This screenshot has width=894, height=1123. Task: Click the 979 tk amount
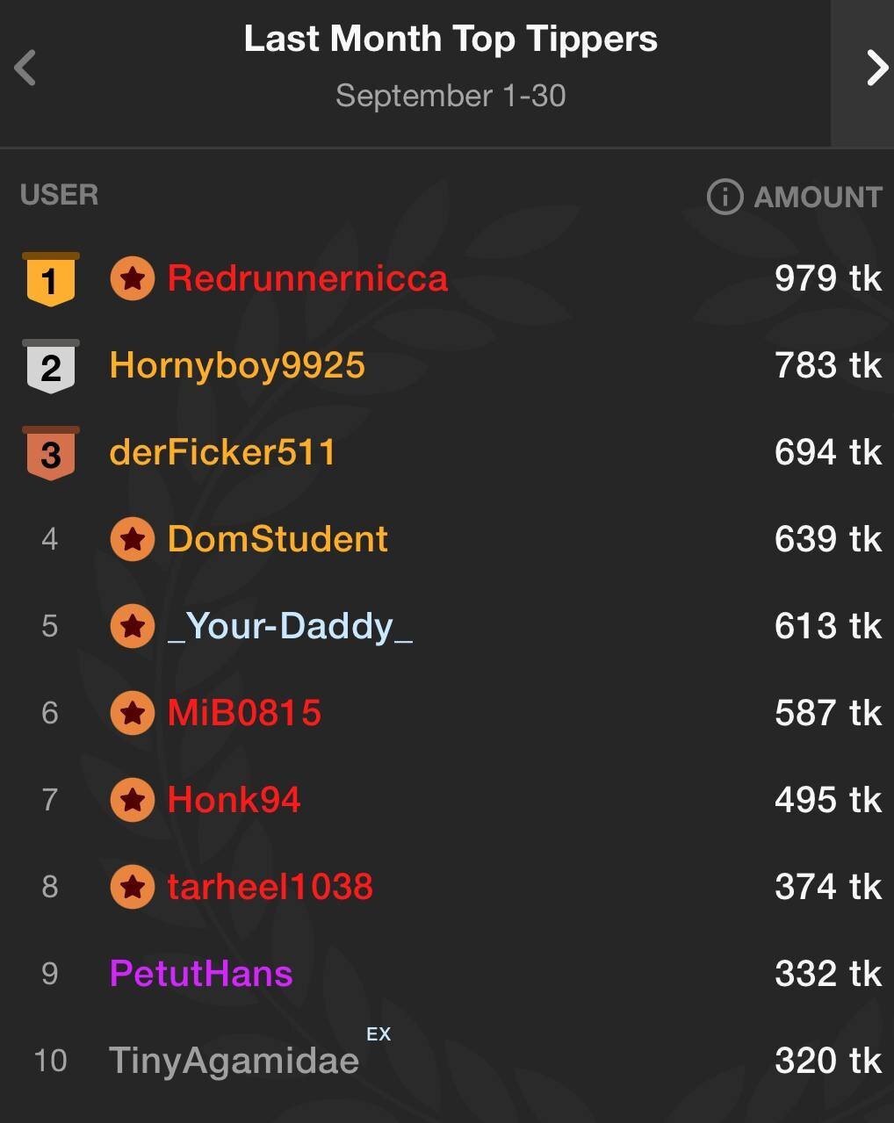pyautogui.click(x=827, y=279)
